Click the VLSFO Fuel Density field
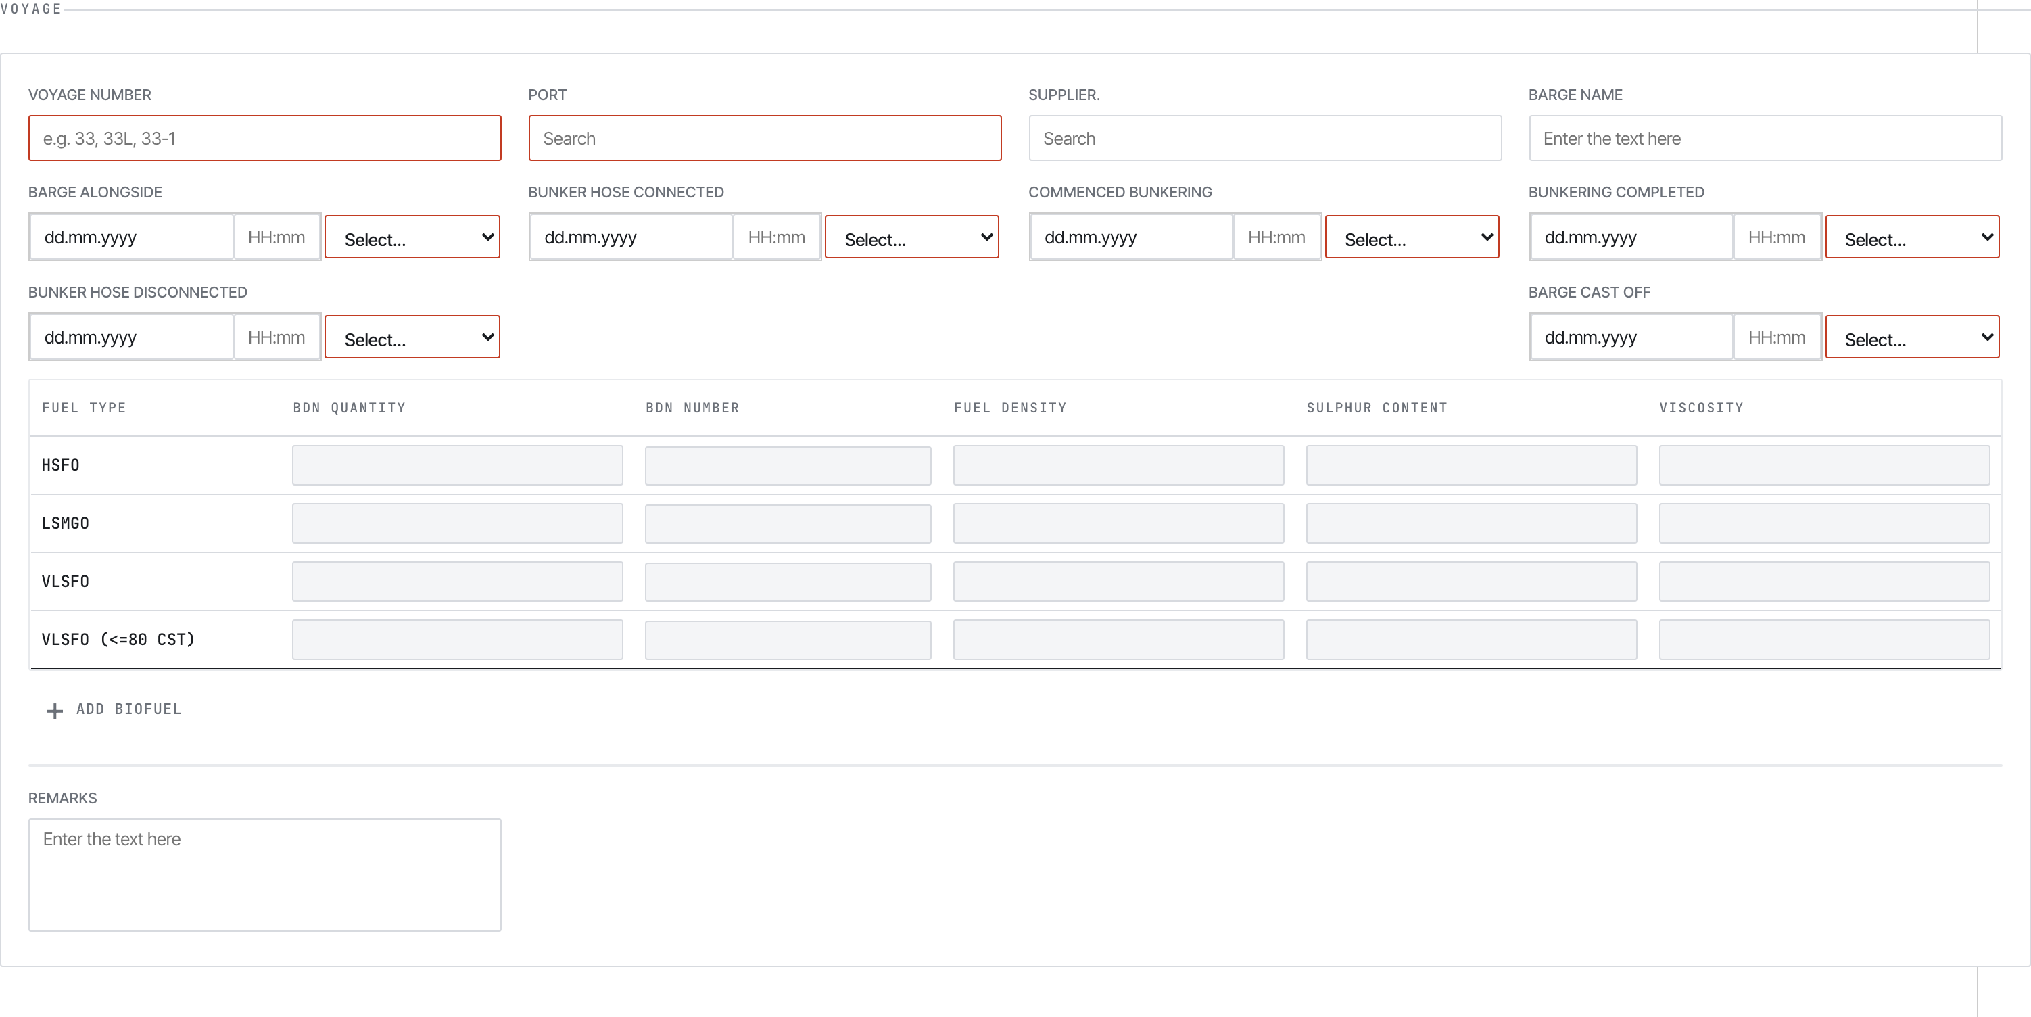Viewport: 2031px width, 1017px height. 1118,582
